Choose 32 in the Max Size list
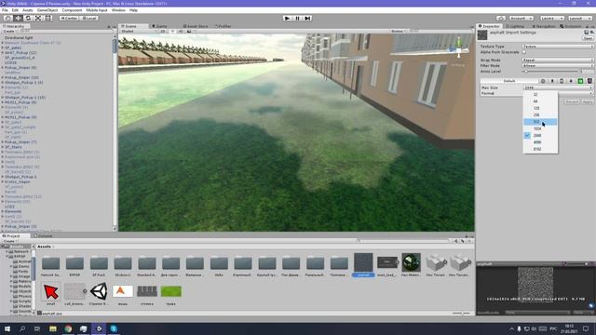 point(540,95)
